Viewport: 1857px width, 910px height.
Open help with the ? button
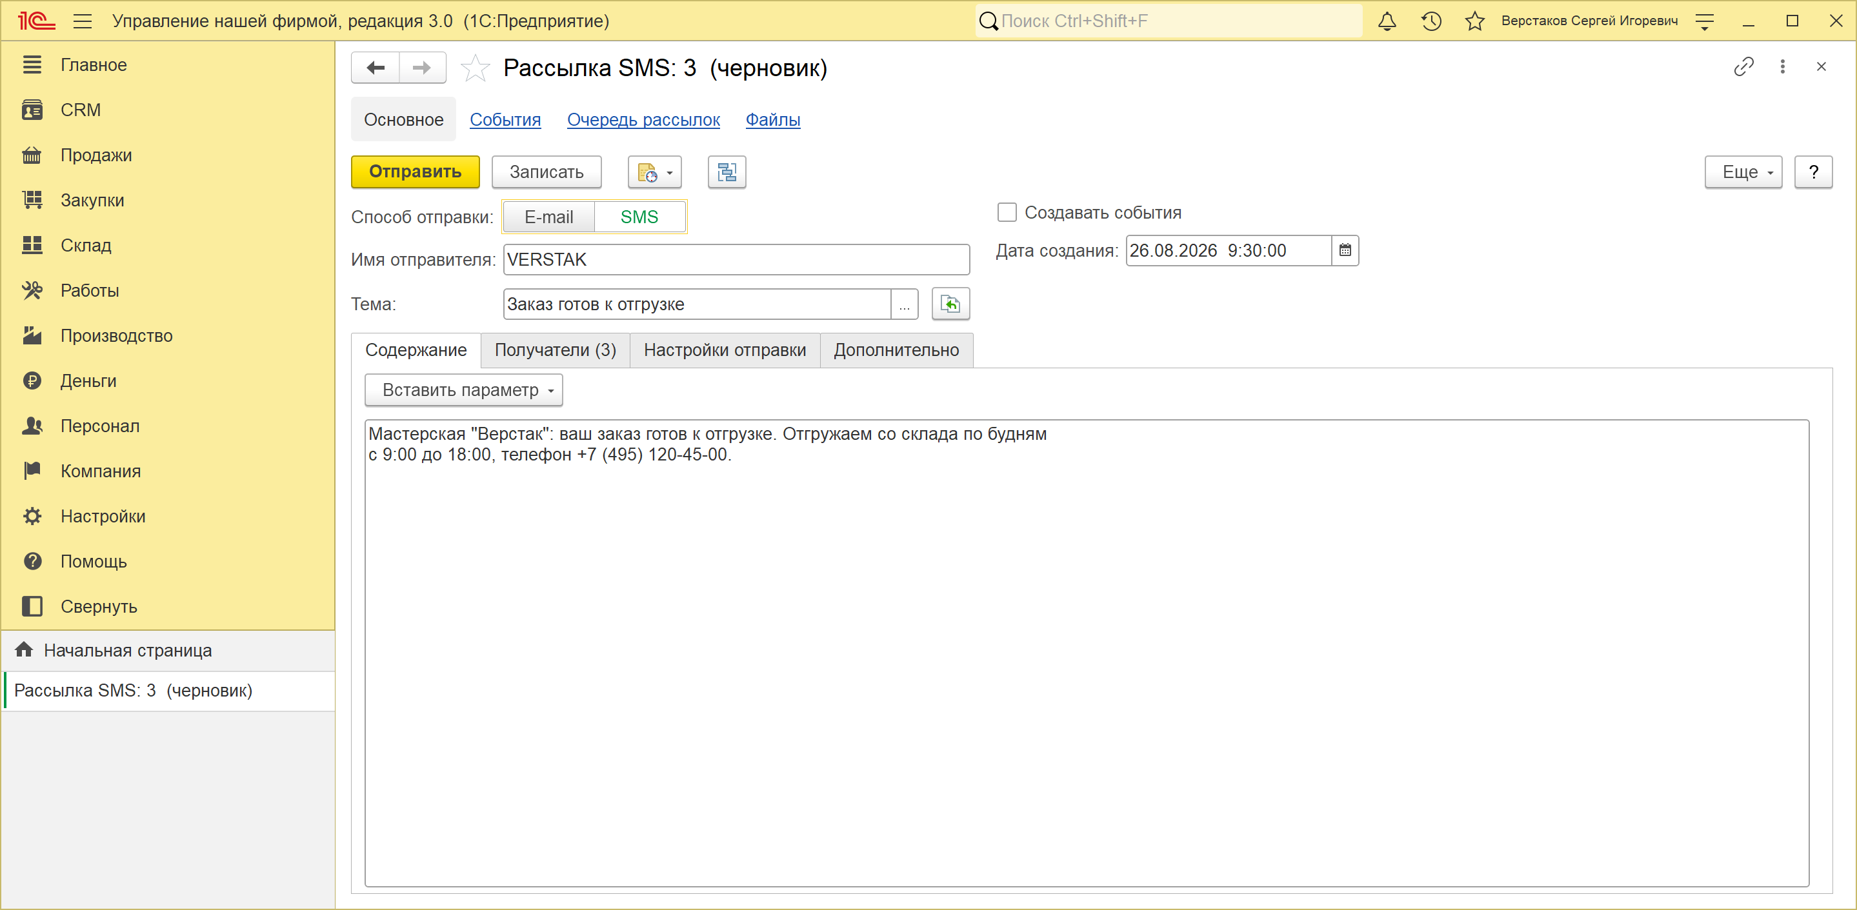(1813, 172)
